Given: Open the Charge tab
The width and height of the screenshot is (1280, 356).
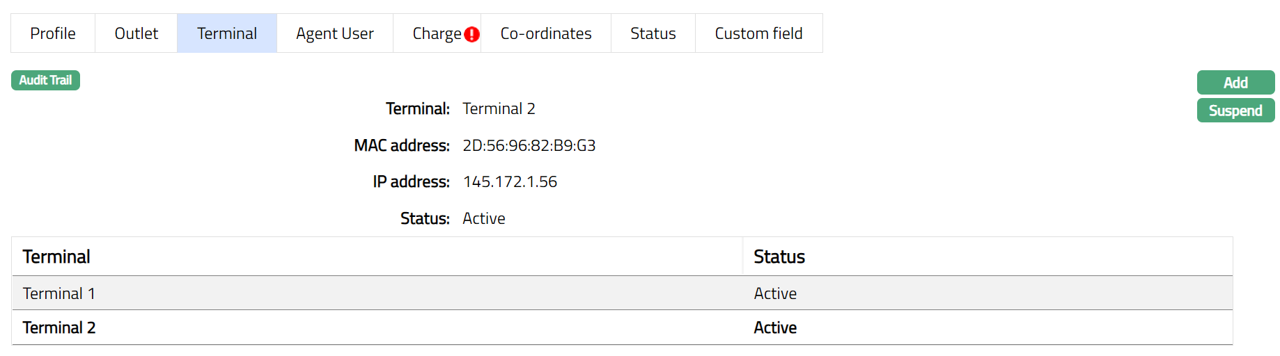Looking at the screenshot, I should pyautogui.click(x=436, y=33).
